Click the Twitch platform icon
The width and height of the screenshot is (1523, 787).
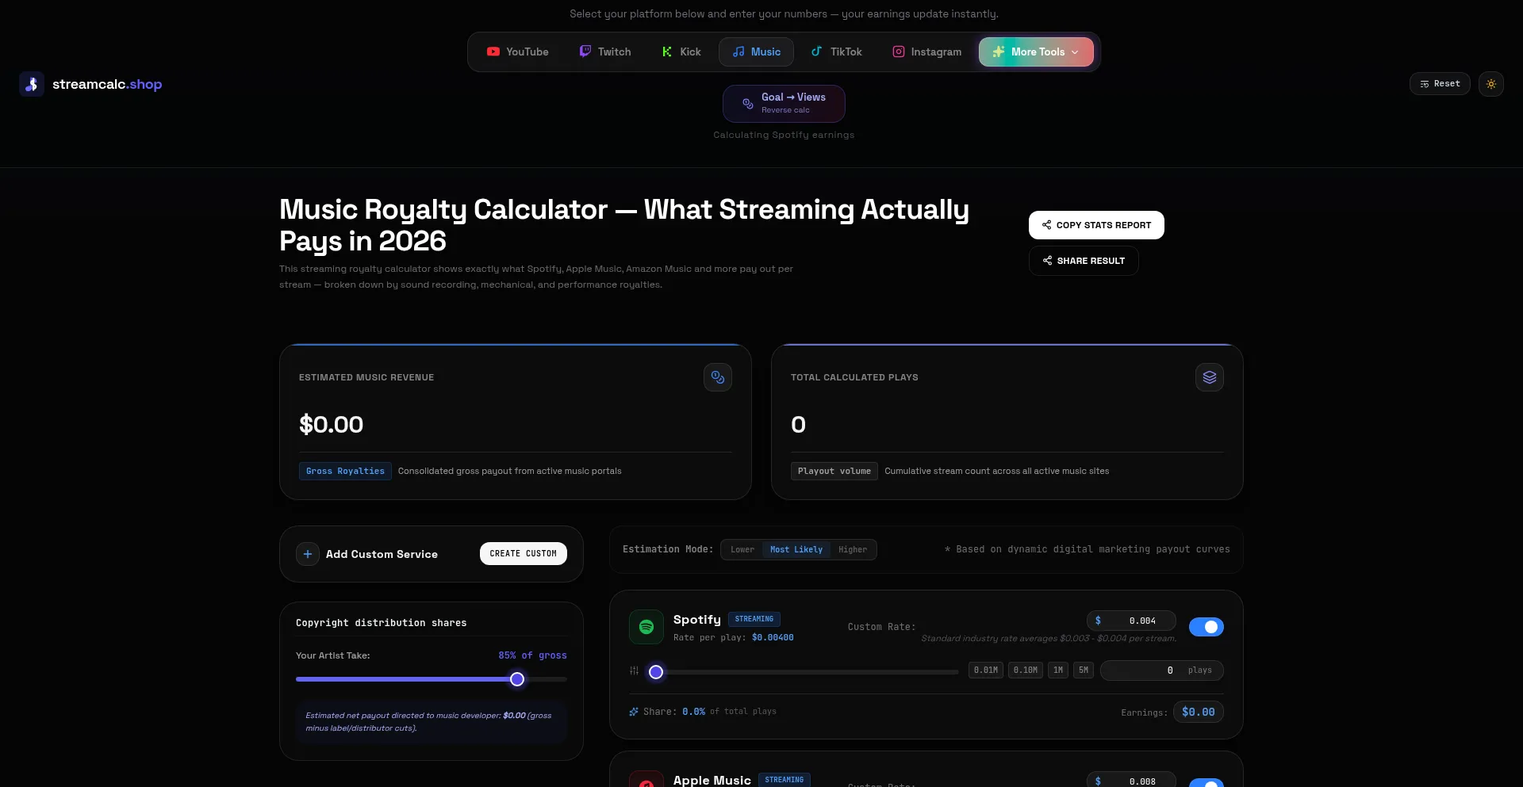(x=585, y=52)
